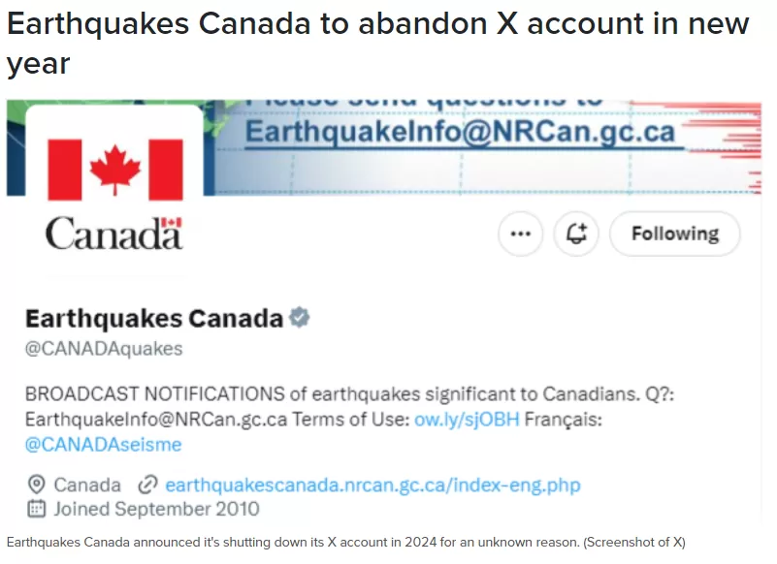Image resolution: width=777 pixels, height=564 pixels.
Task: Click the calendar icon beside join date
Action: pyautogui.click(x=36, y=509)
